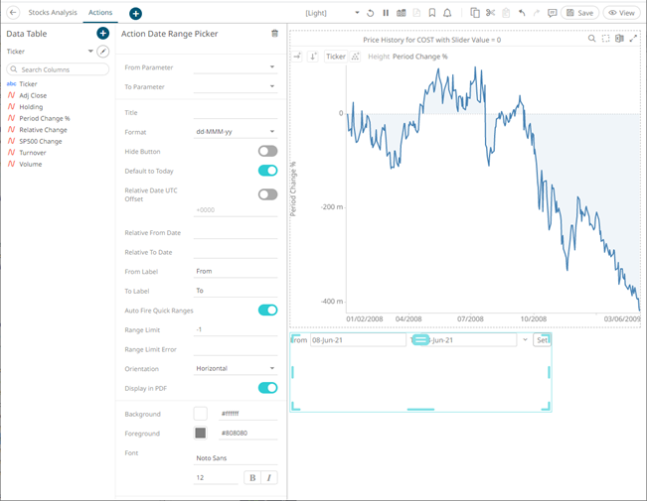Delete the Action Date Range Picker
Screen dimensions: 647x501
click(x=274, y=34)
